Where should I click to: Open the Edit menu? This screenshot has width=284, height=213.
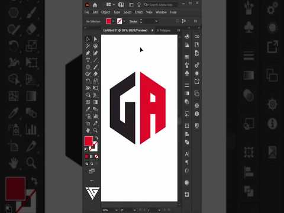(x=95, y=12)
